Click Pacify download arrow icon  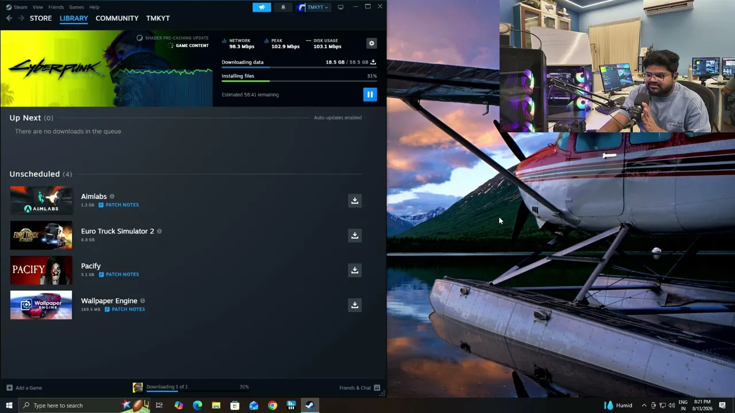click(x=355, y=270)
